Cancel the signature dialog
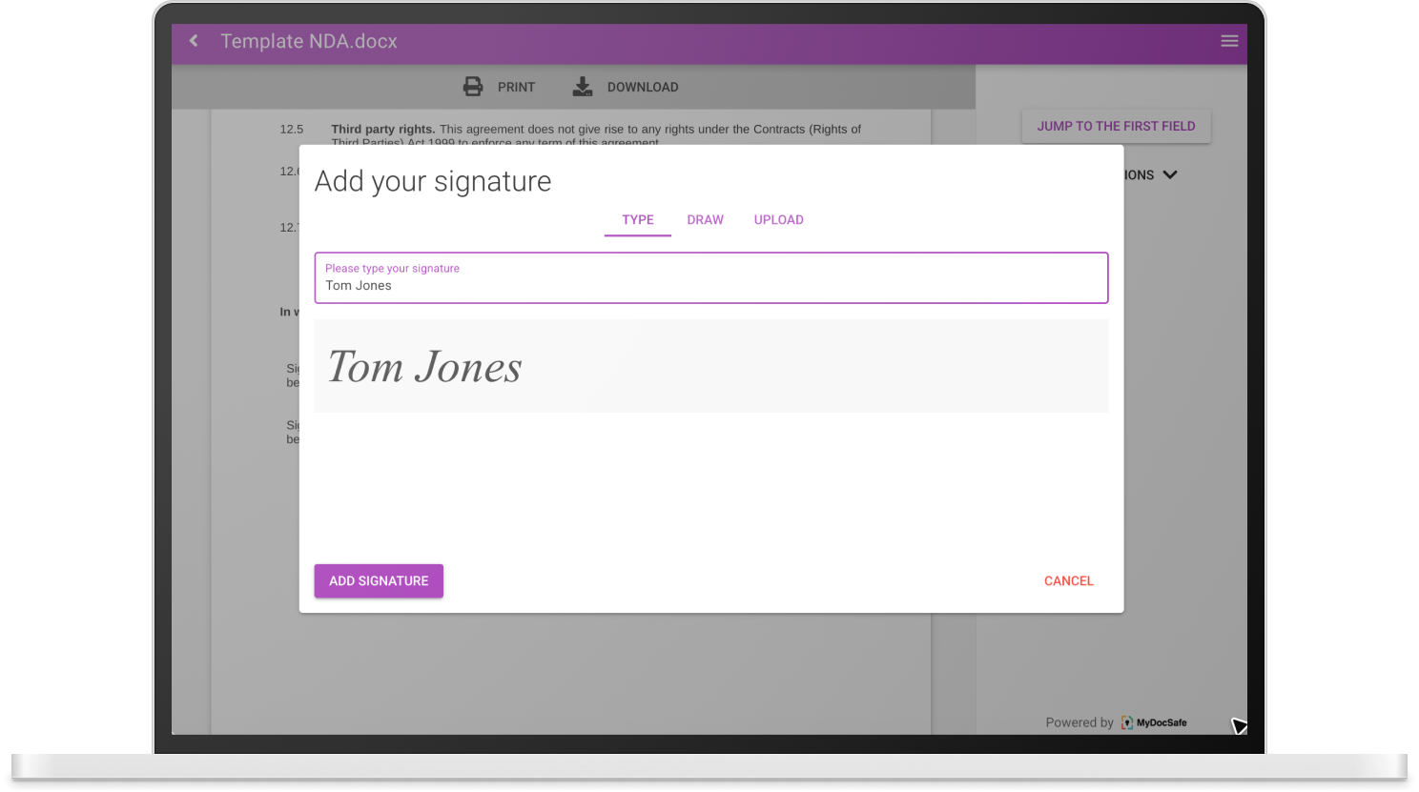1419x792 pixels. 1068,580
